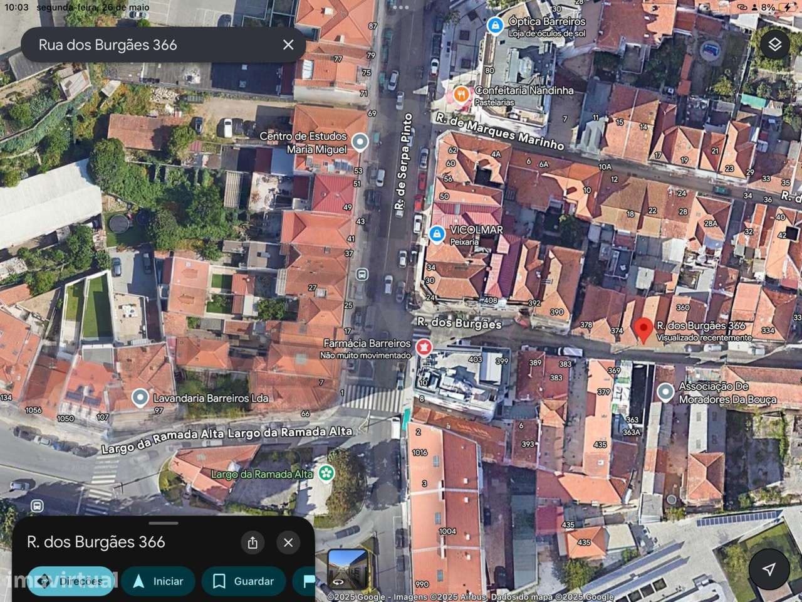Screen dimensions: 802x602
Task: Tap the bus stop icon on Serpa Pinto
Action: 363,274
